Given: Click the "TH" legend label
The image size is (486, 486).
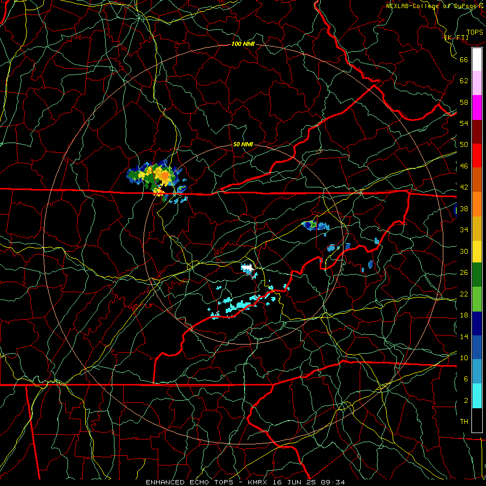Looking at the screenshot, I should (x=464, y=422).
